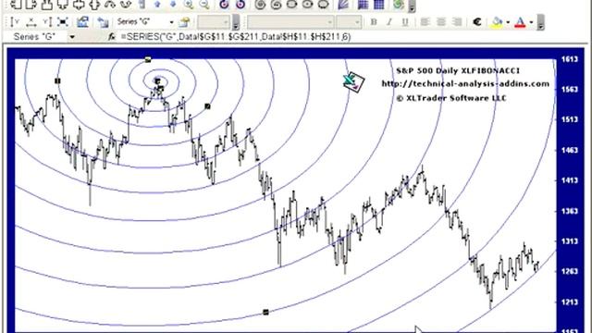
Task: Click the 1213 axis label
Action: pyautogui.click(x=570, y=302)
